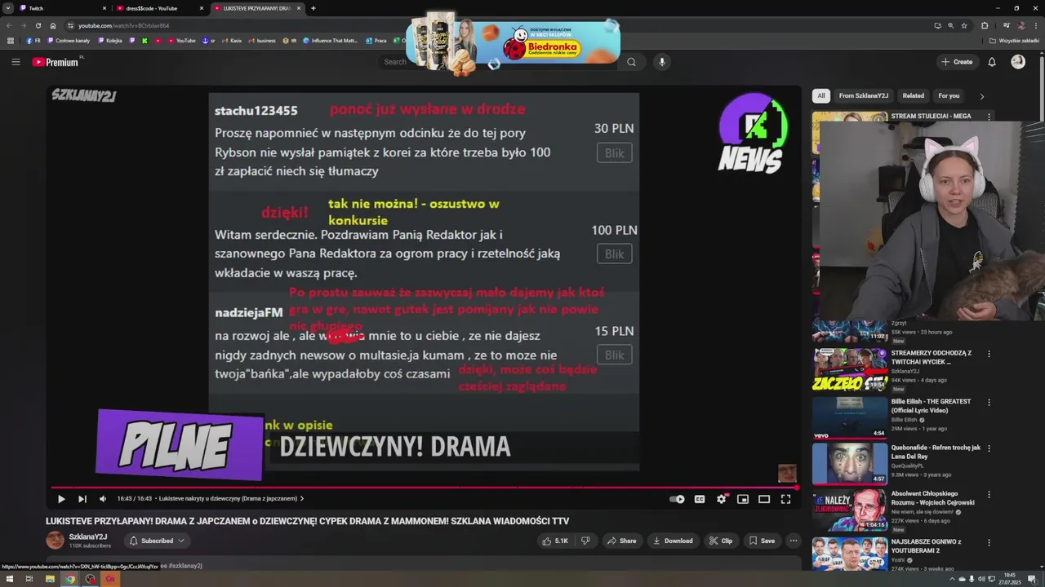This screenshot has width=1045, height=587.
Task: Expand chapter 'Lukisteve nakryty u dziewczyny'
Action: pos(231,499)
